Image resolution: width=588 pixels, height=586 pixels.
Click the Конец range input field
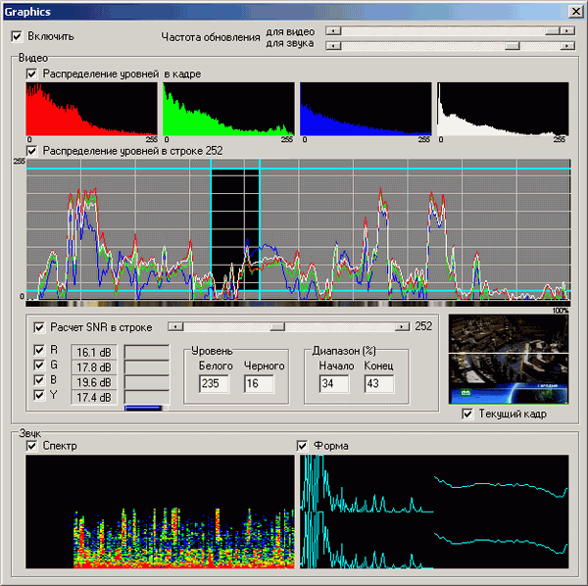point(378,385)
